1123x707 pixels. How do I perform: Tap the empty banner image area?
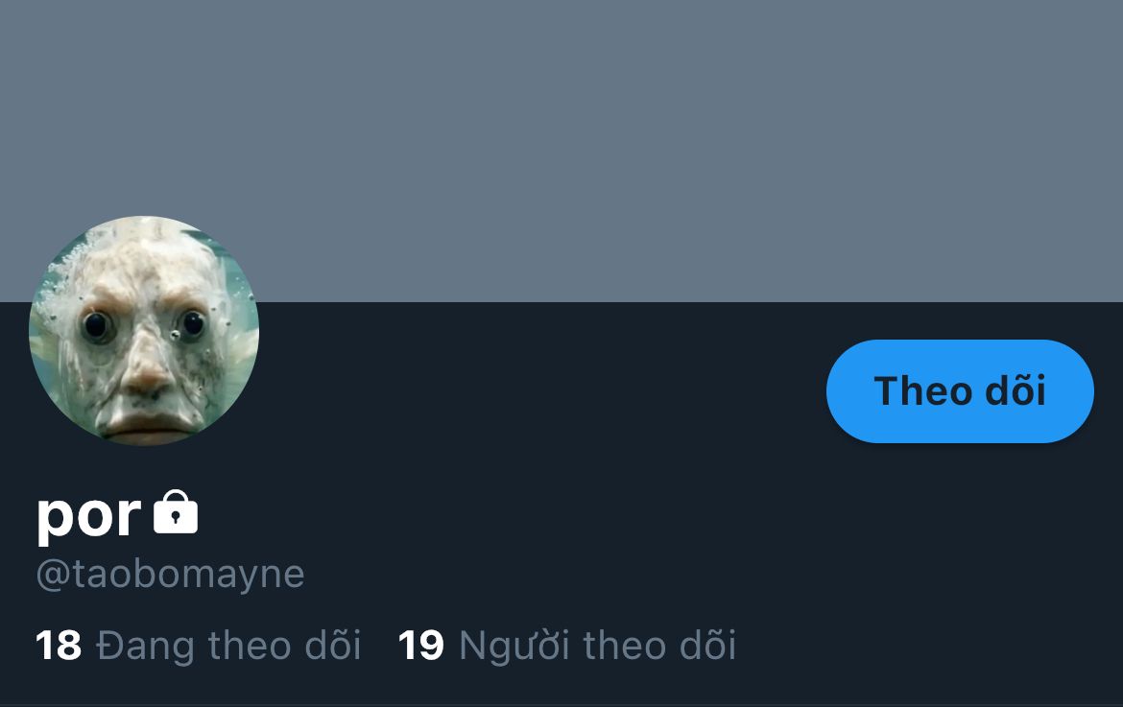point(561,151)
